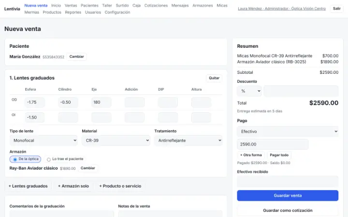Focus the OI DIP field
This screenshot has height=217, width=348.
point(168,117)
